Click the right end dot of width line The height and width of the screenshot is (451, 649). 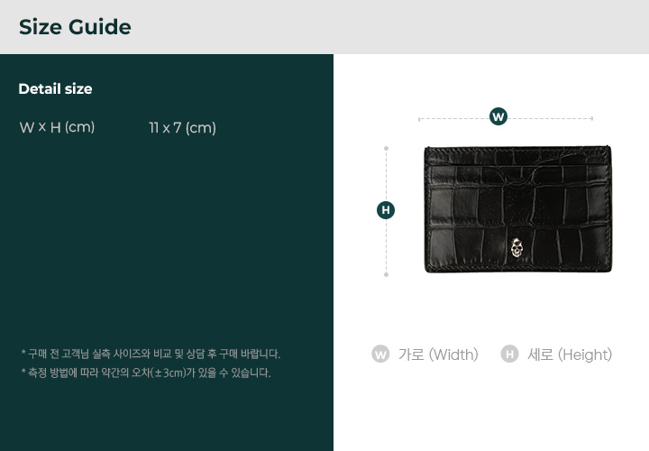point(592,118)
